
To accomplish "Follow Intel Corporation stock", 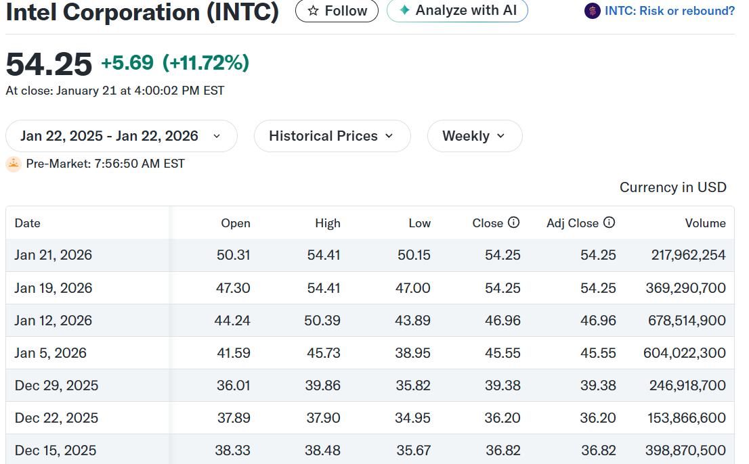I will pyautogui.click(x=337, y=11).
